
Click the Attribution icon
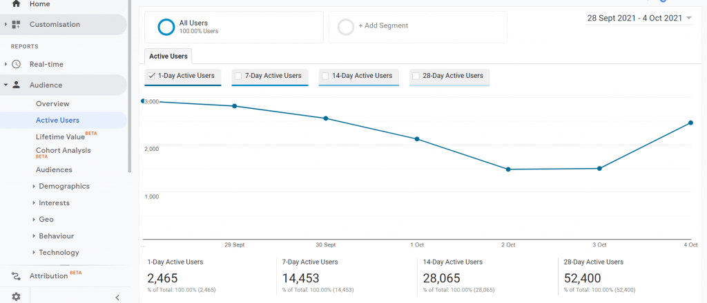[x=16, y=276]
